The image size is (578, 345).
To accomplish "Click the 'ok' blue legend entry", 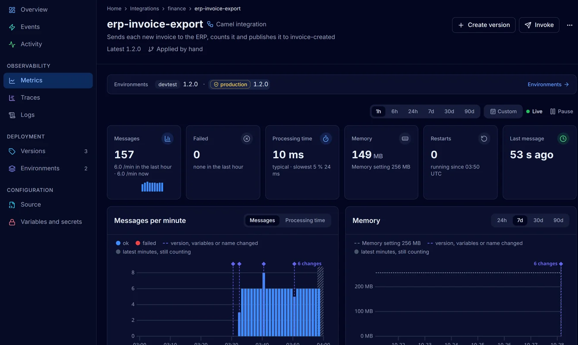I will (122, 243).
